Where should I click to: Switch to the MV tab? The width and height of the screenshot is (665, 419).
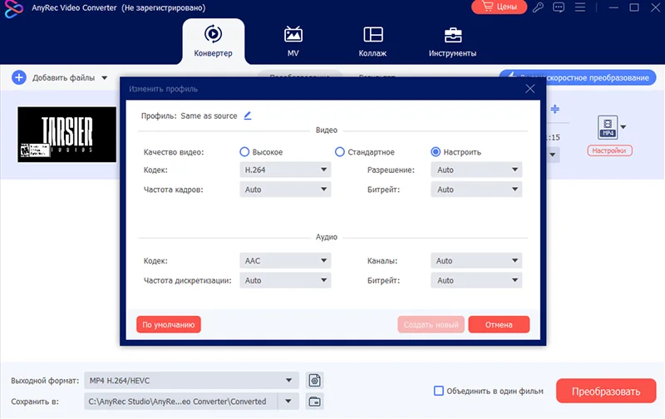[x=293, y=42]
